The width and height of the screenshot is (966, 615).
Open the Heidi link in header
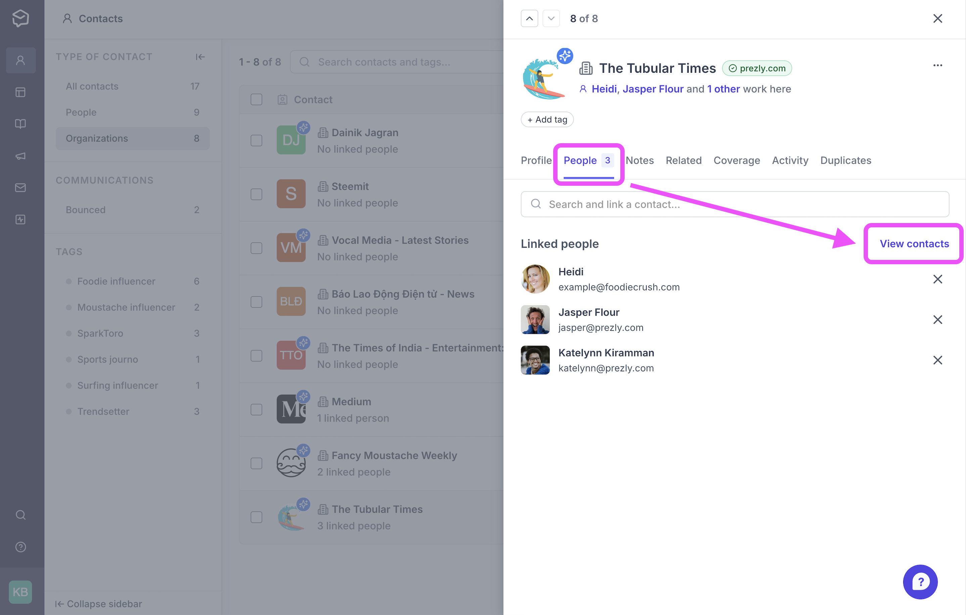[604, 89]
